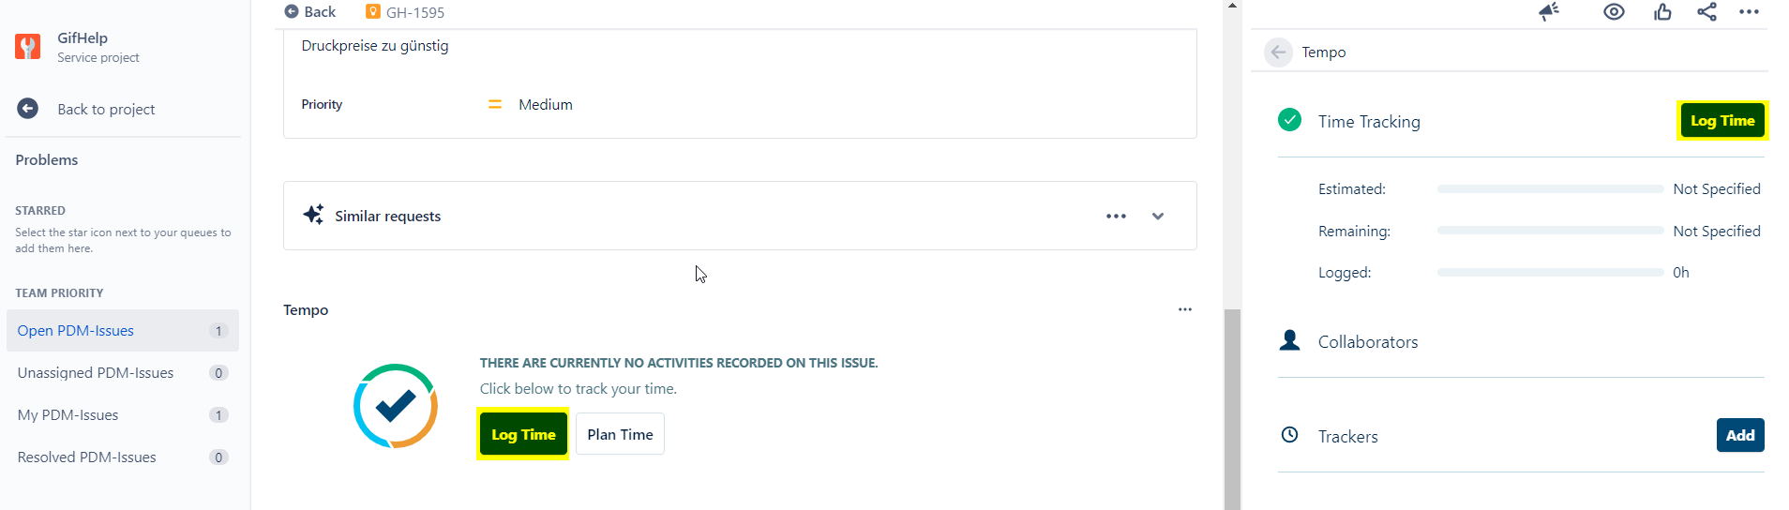Click the thumbs-up vote icon
Image resolution: width=1789 pixels, height=510 pixels.
(1662, 11)
